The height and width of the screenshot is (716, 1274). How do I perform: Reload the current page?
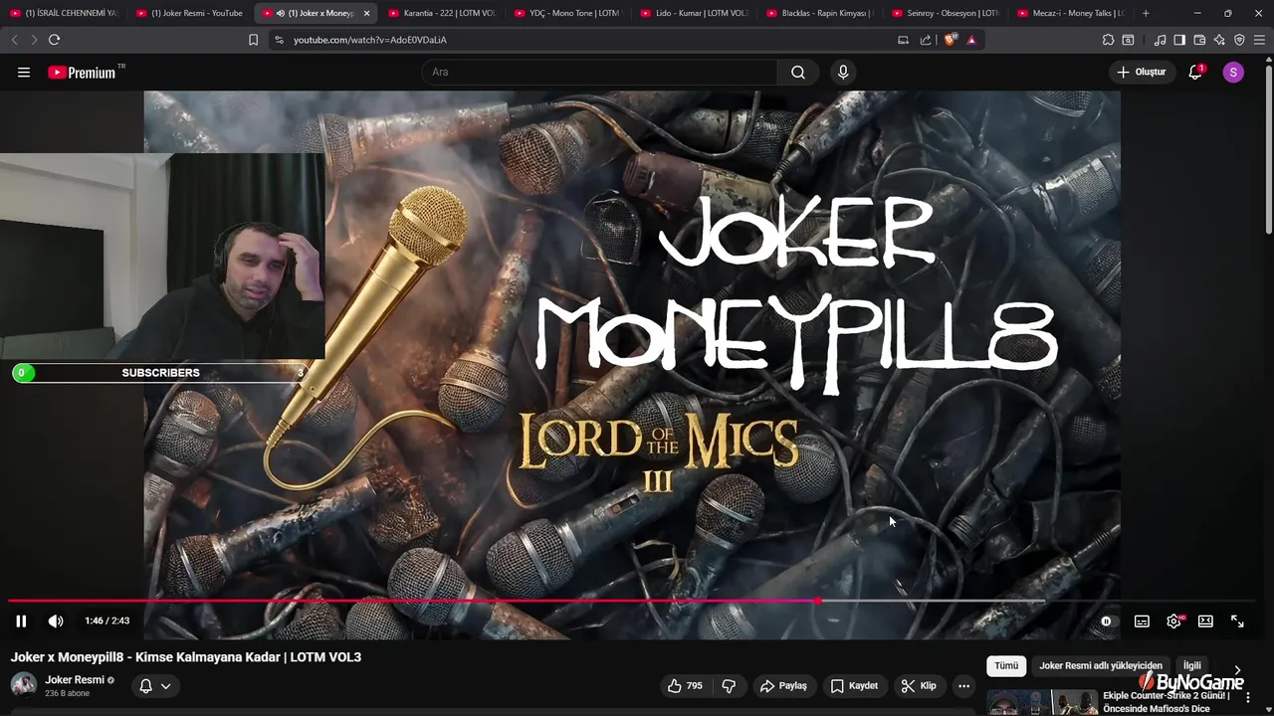coord(54,40)
